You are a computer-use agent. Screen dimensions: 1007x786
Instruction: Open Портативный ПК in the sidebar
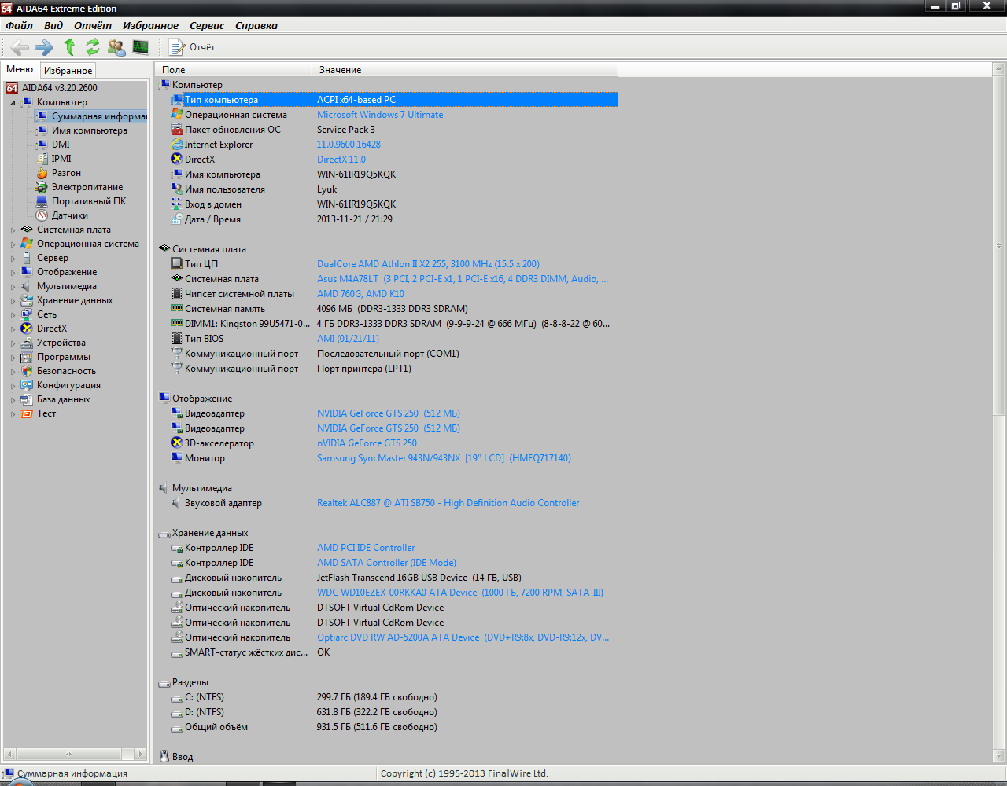[x=88, y=201]
